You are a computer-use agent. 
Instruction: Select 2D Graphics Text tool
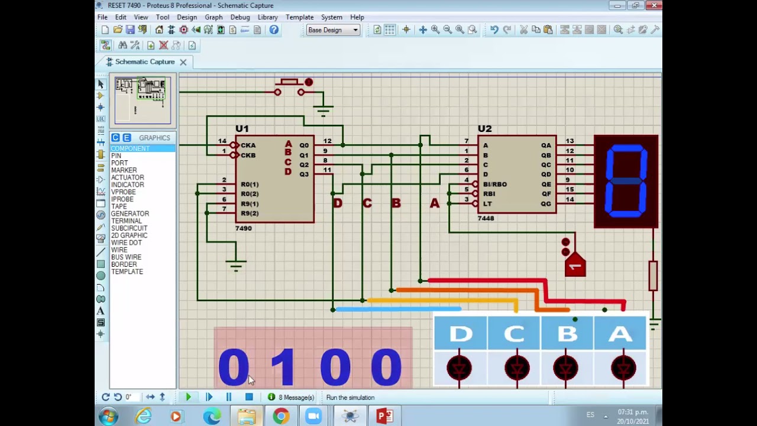pos(101,311)
